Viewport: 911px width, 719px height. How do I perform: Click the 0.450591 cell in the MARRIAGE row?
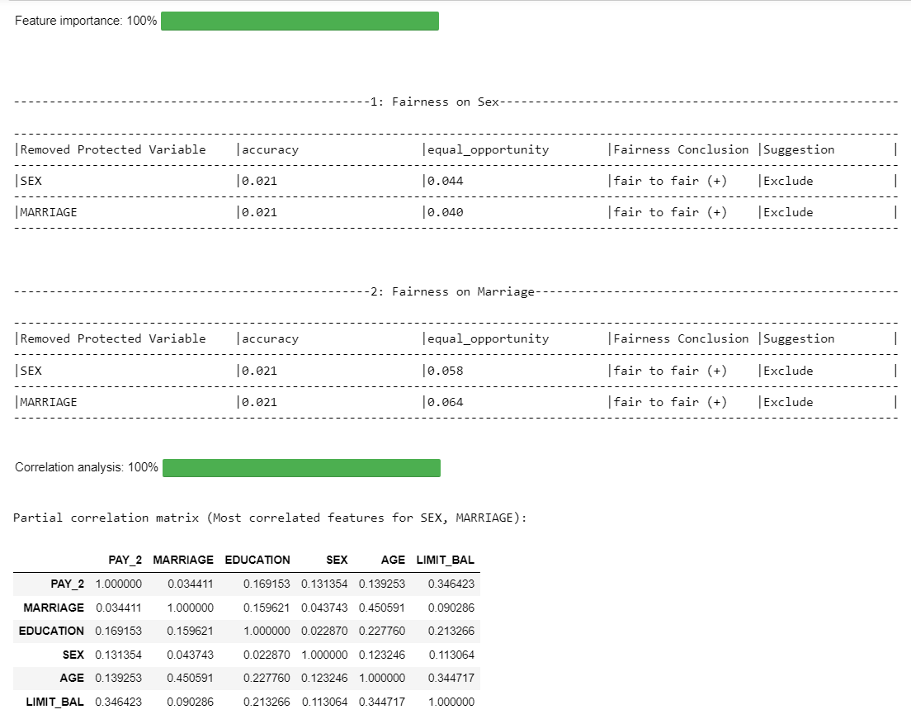[x=381, y=608]
